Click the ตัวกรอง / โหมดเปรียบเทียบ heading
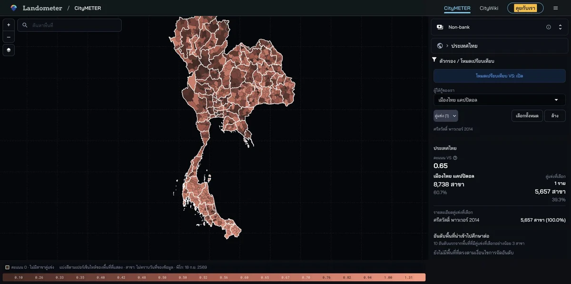The height and width of the screenshot is (284, 571). pos(467,61)
